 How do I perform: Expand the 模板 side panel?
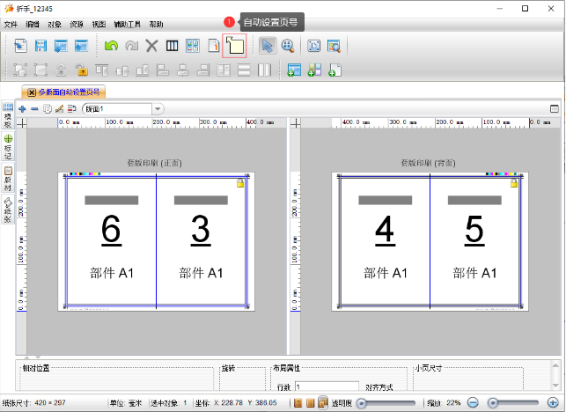coord(8,117)
